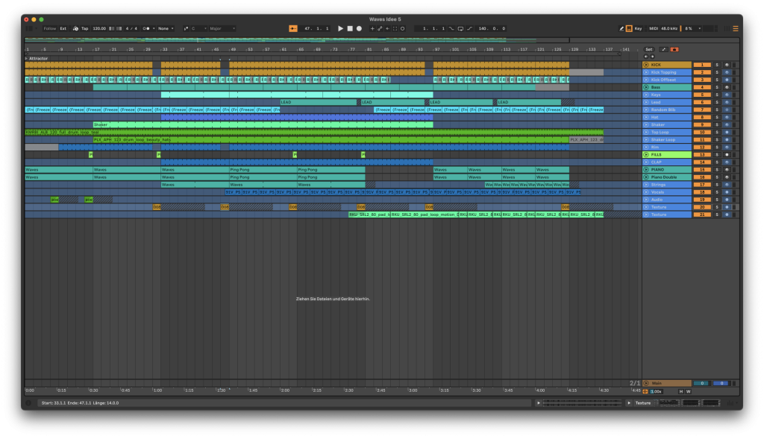The image size is (764, 438).
Task: Click the Main track volume slider
Action: click(701, 383)
